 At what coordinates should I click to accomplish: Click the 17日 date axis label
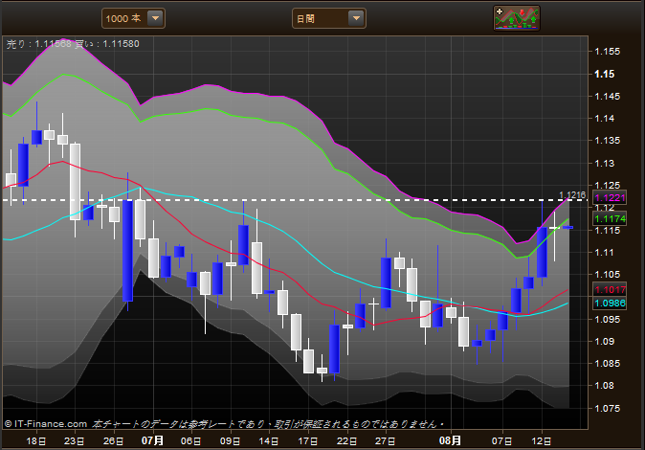(308, 441)
